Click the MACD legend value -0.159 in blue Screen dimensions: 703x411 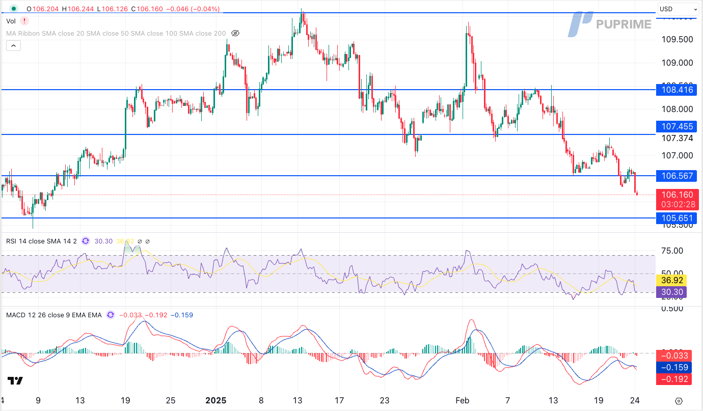click(x=182, y=315)
